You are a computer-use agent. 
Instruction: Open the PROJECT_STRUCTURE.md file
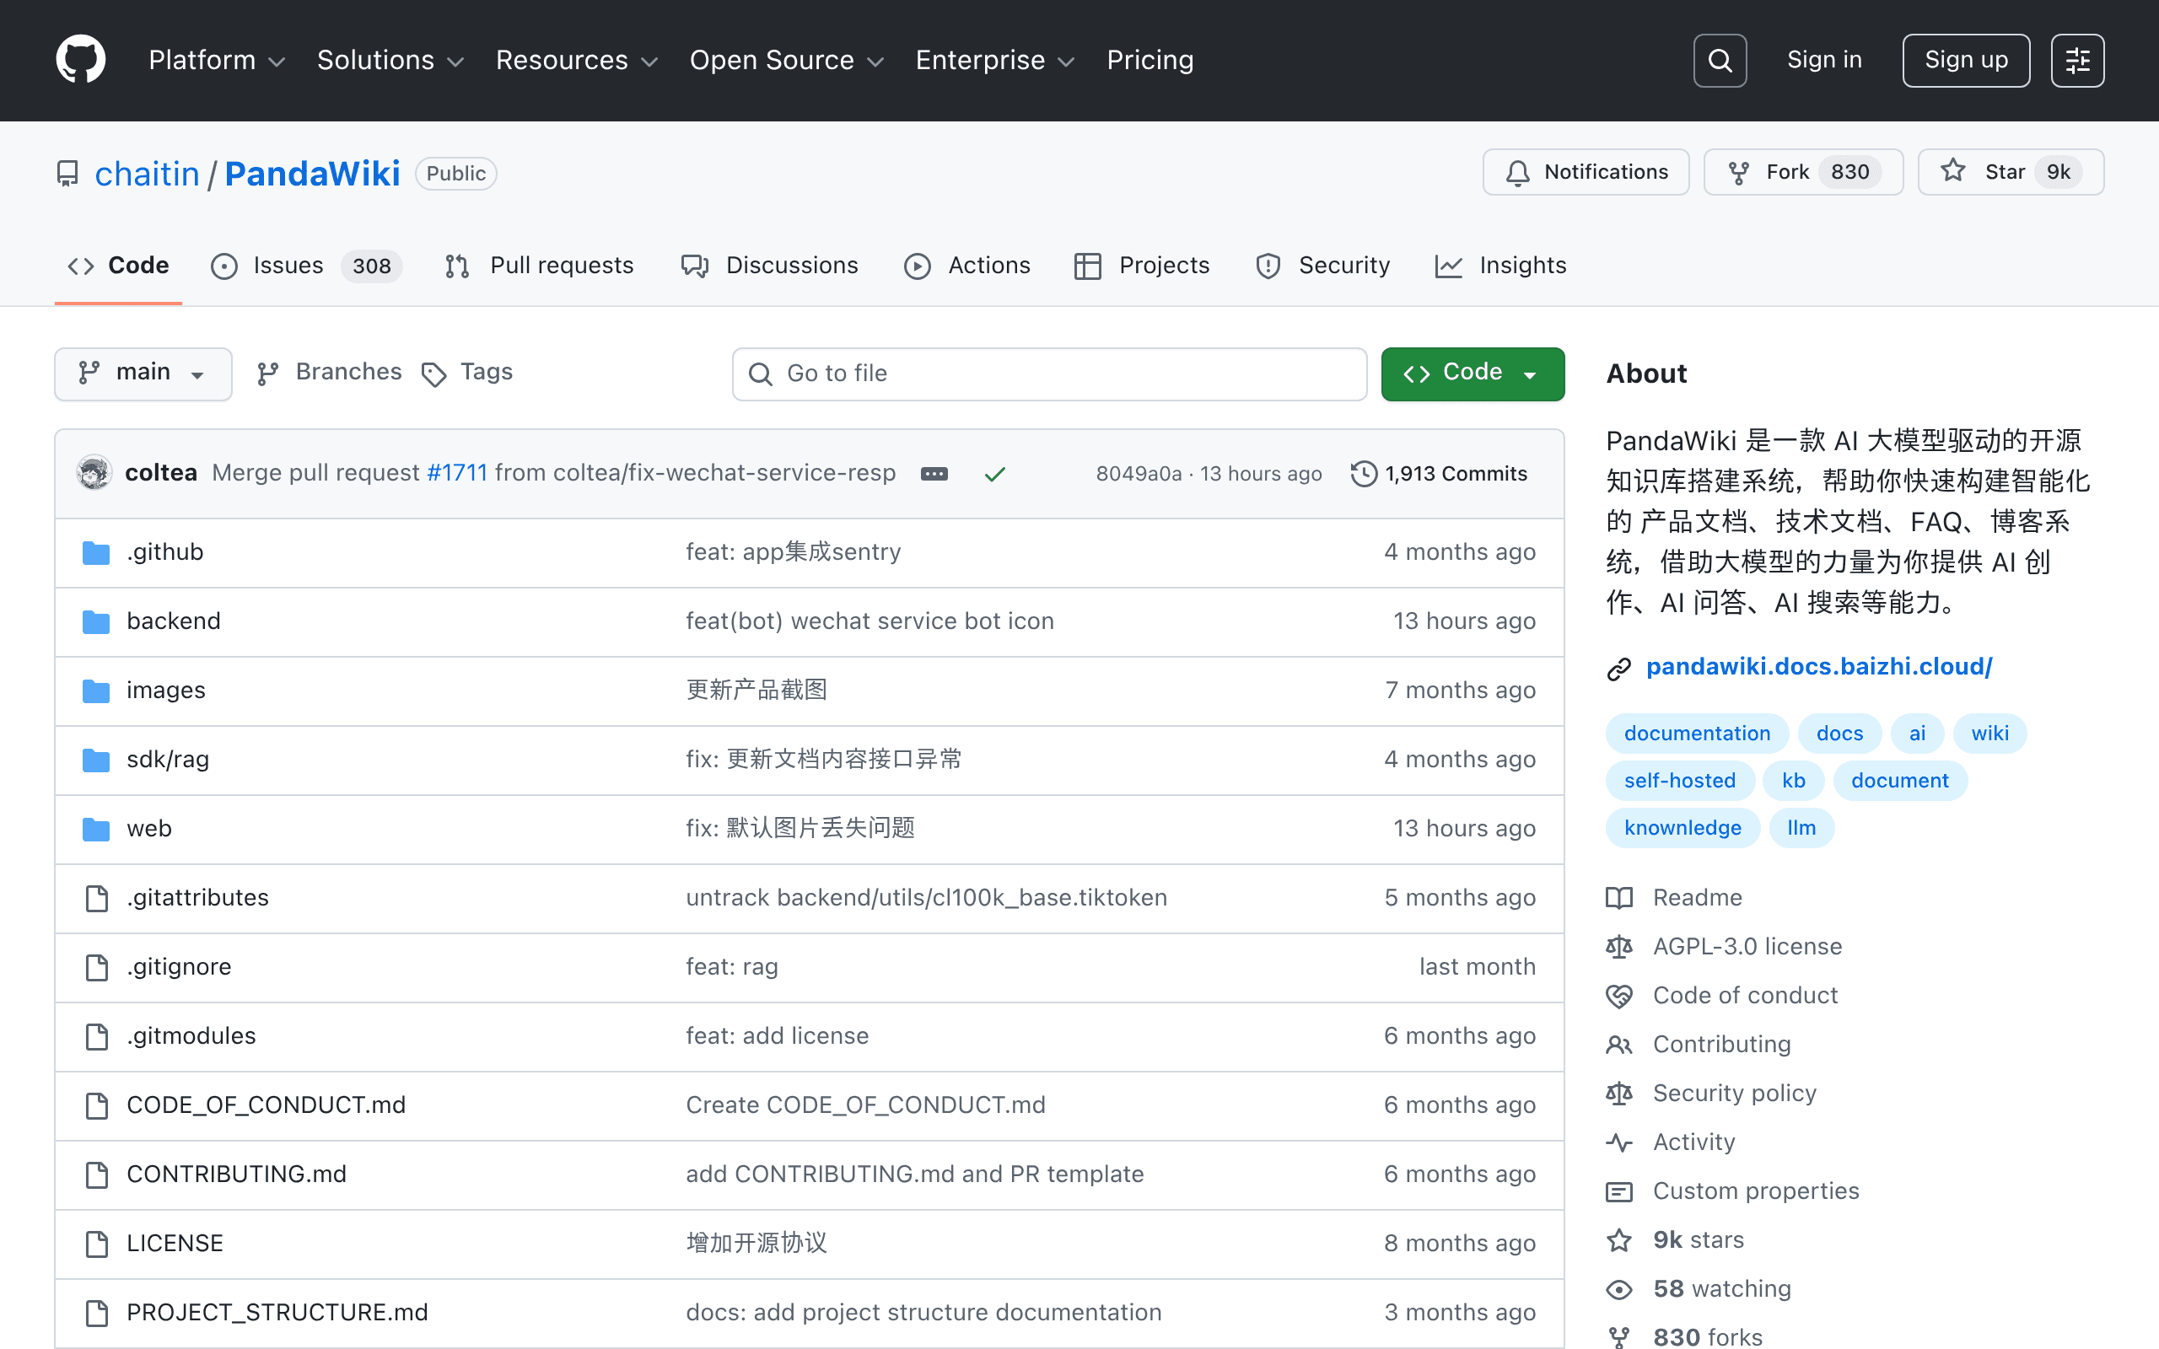[x=277, y=1313]
